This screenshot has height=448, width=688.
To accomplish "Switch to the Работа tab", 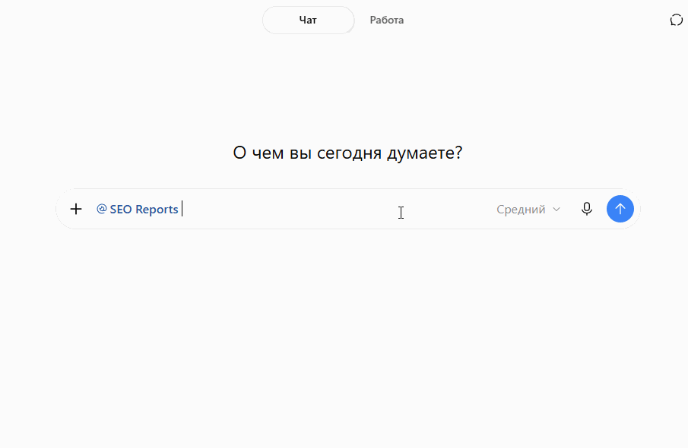I will pyautogui.click(x=386, y=21).
